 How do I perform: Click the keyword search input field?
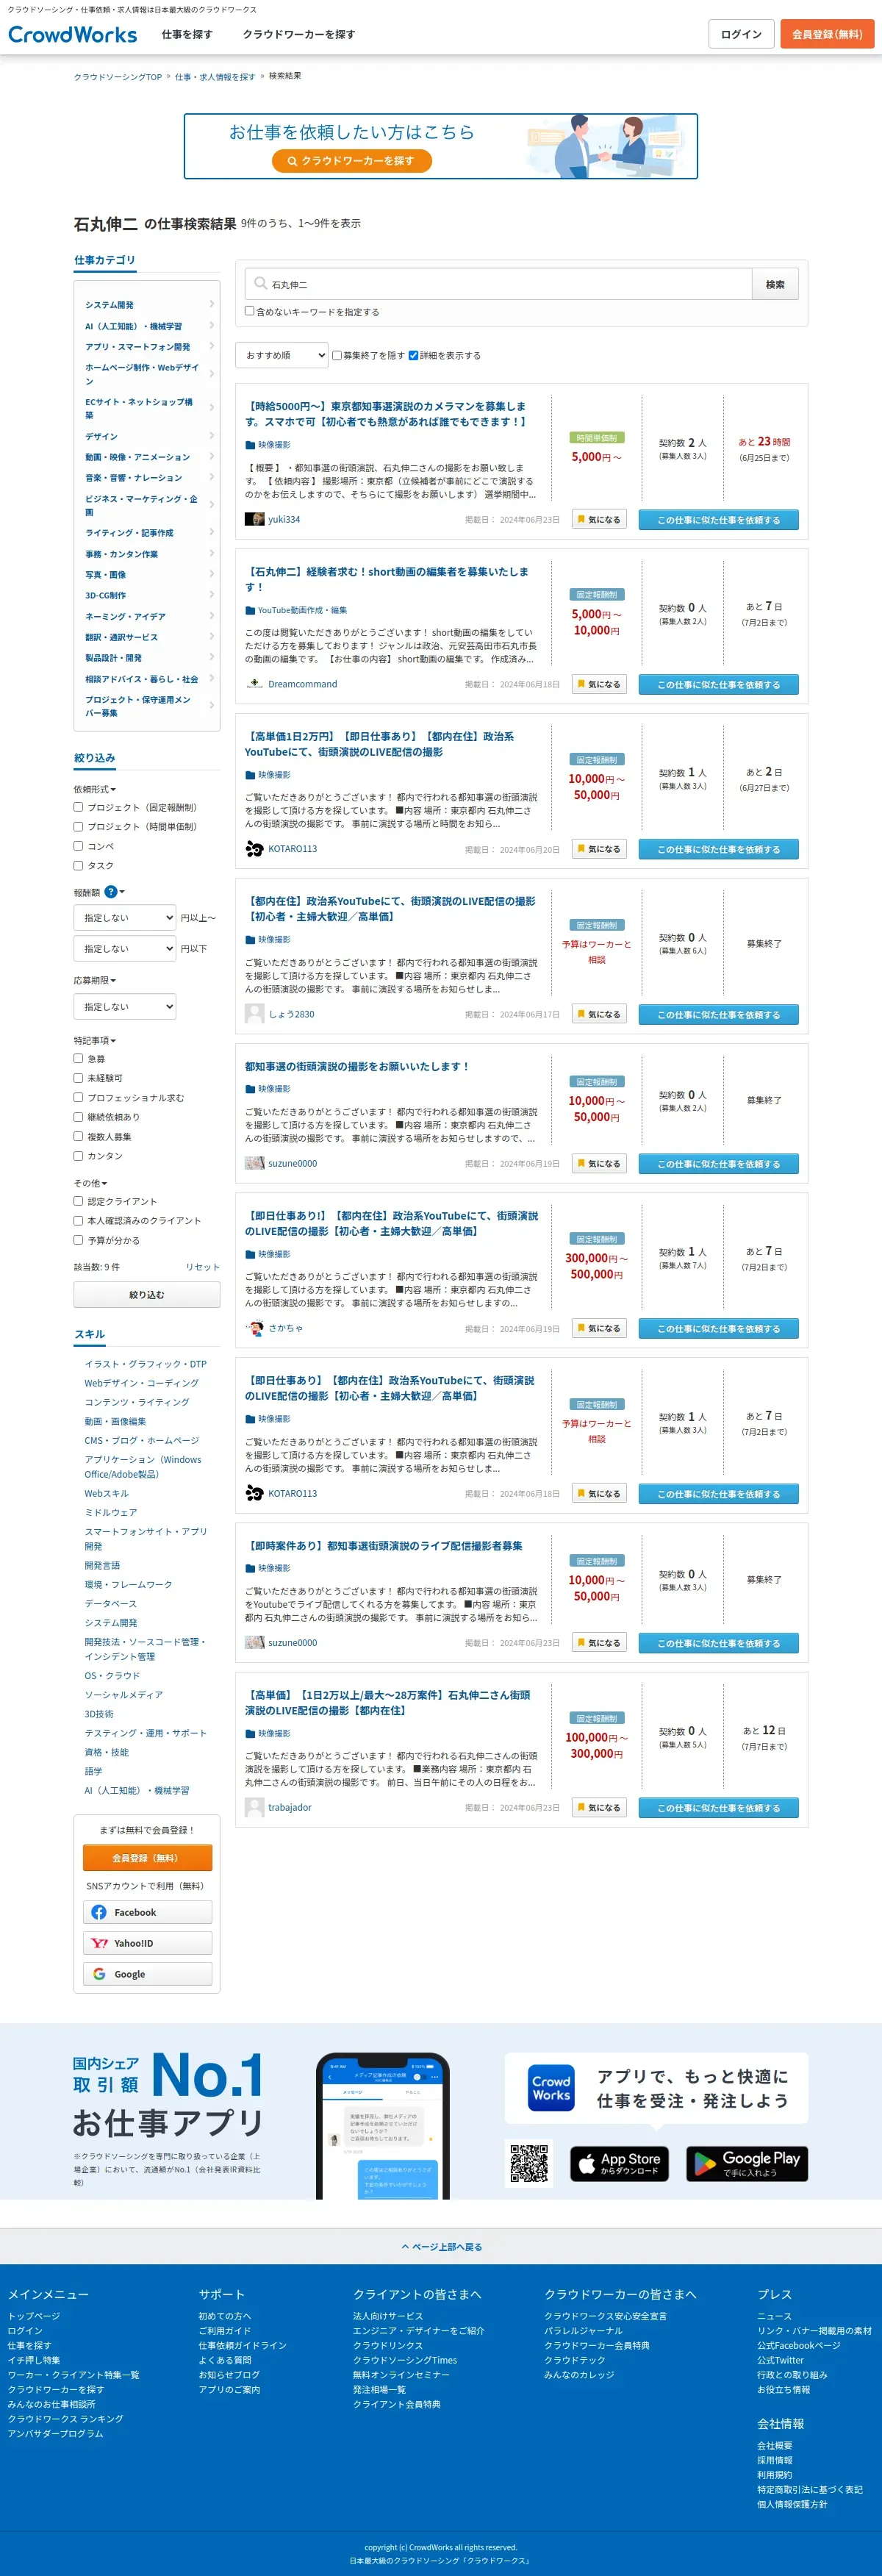[x=498, y=284]
